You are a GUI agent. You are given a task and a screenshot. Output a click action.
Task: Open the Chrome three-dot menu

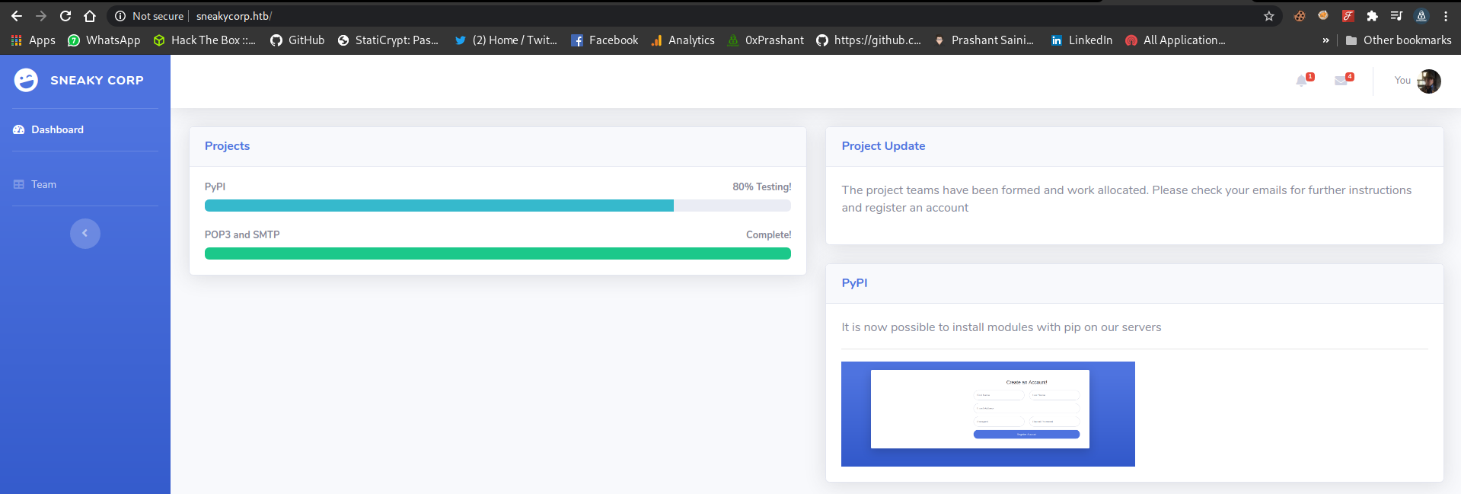1446,16
